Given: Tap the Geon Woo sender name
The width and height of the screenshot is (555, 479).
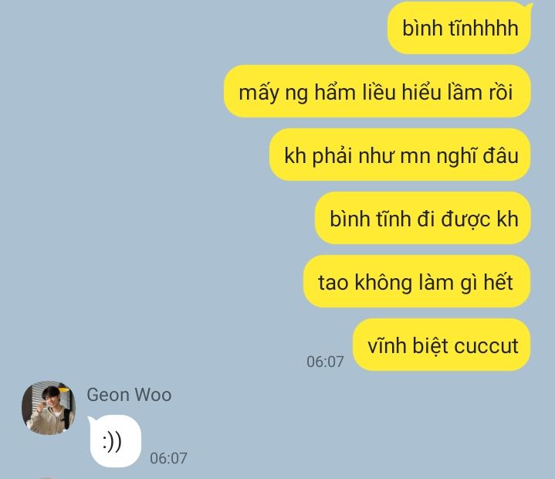Looking at the screenshot, I should point(129,395).
